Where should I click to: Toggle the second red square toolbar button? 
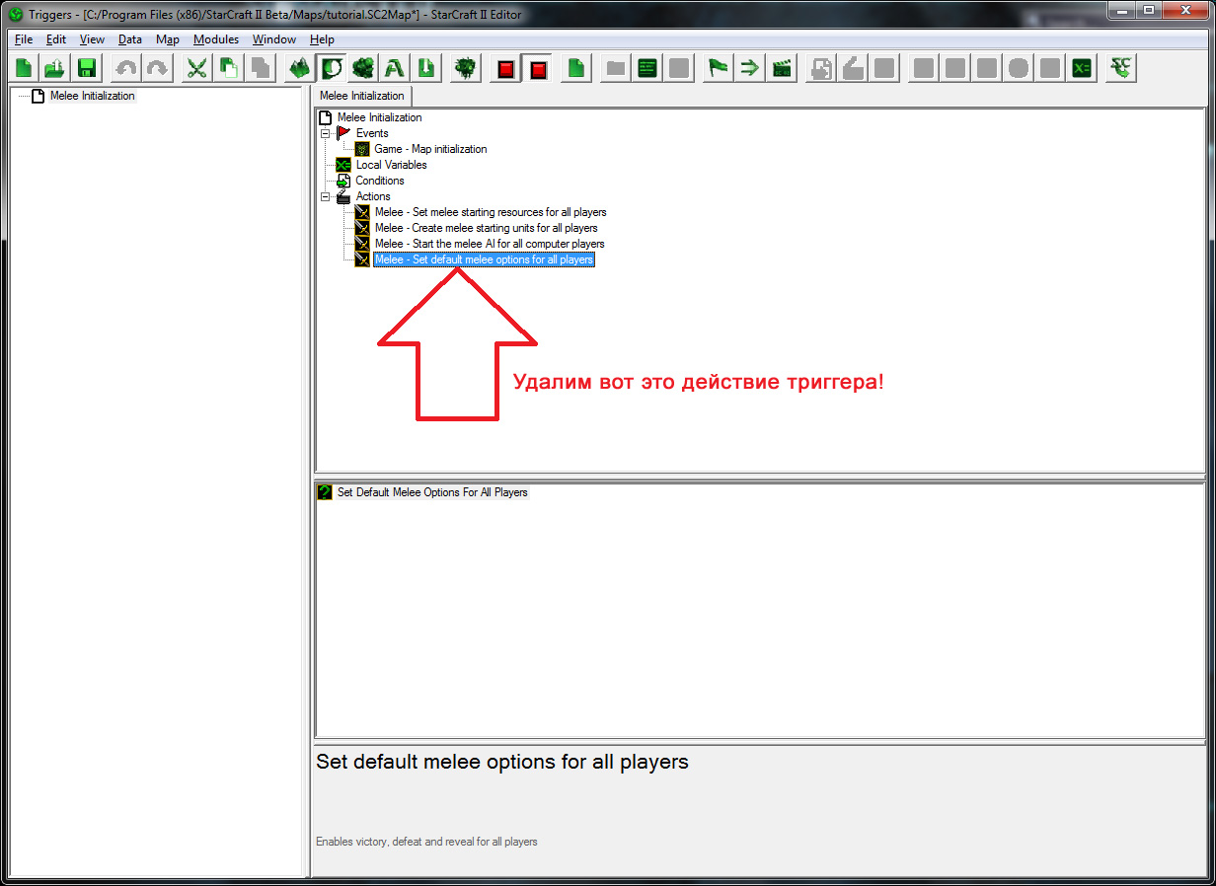click(537, 68)
